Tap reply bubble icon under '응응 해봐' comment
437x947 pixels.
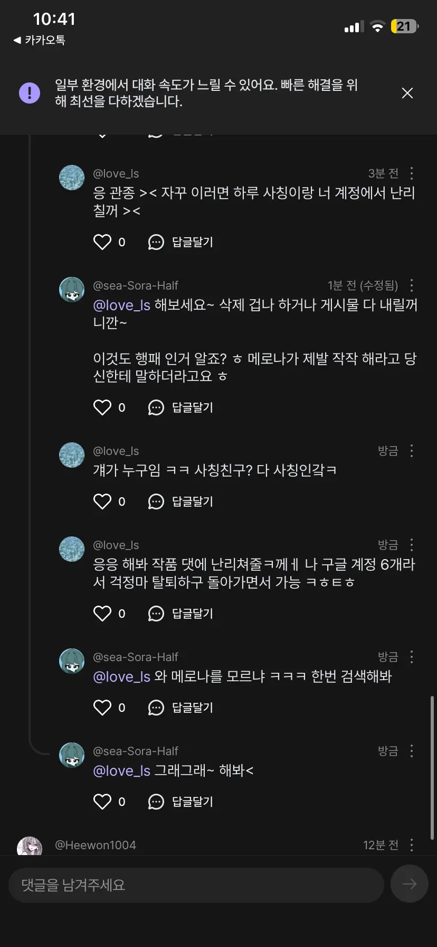[x=156, y=614]
